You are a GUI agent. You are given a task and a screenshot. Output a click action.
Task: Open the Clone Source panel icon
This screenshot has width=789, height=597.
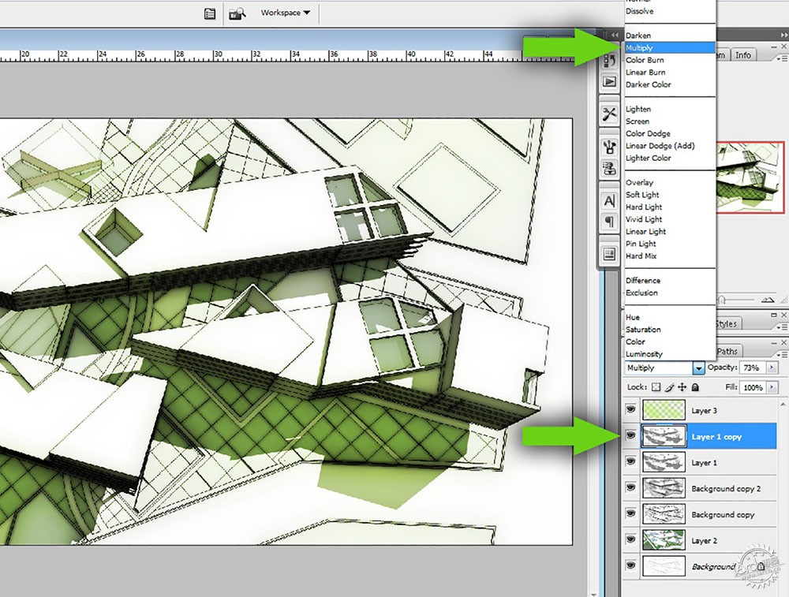(609, 168)
